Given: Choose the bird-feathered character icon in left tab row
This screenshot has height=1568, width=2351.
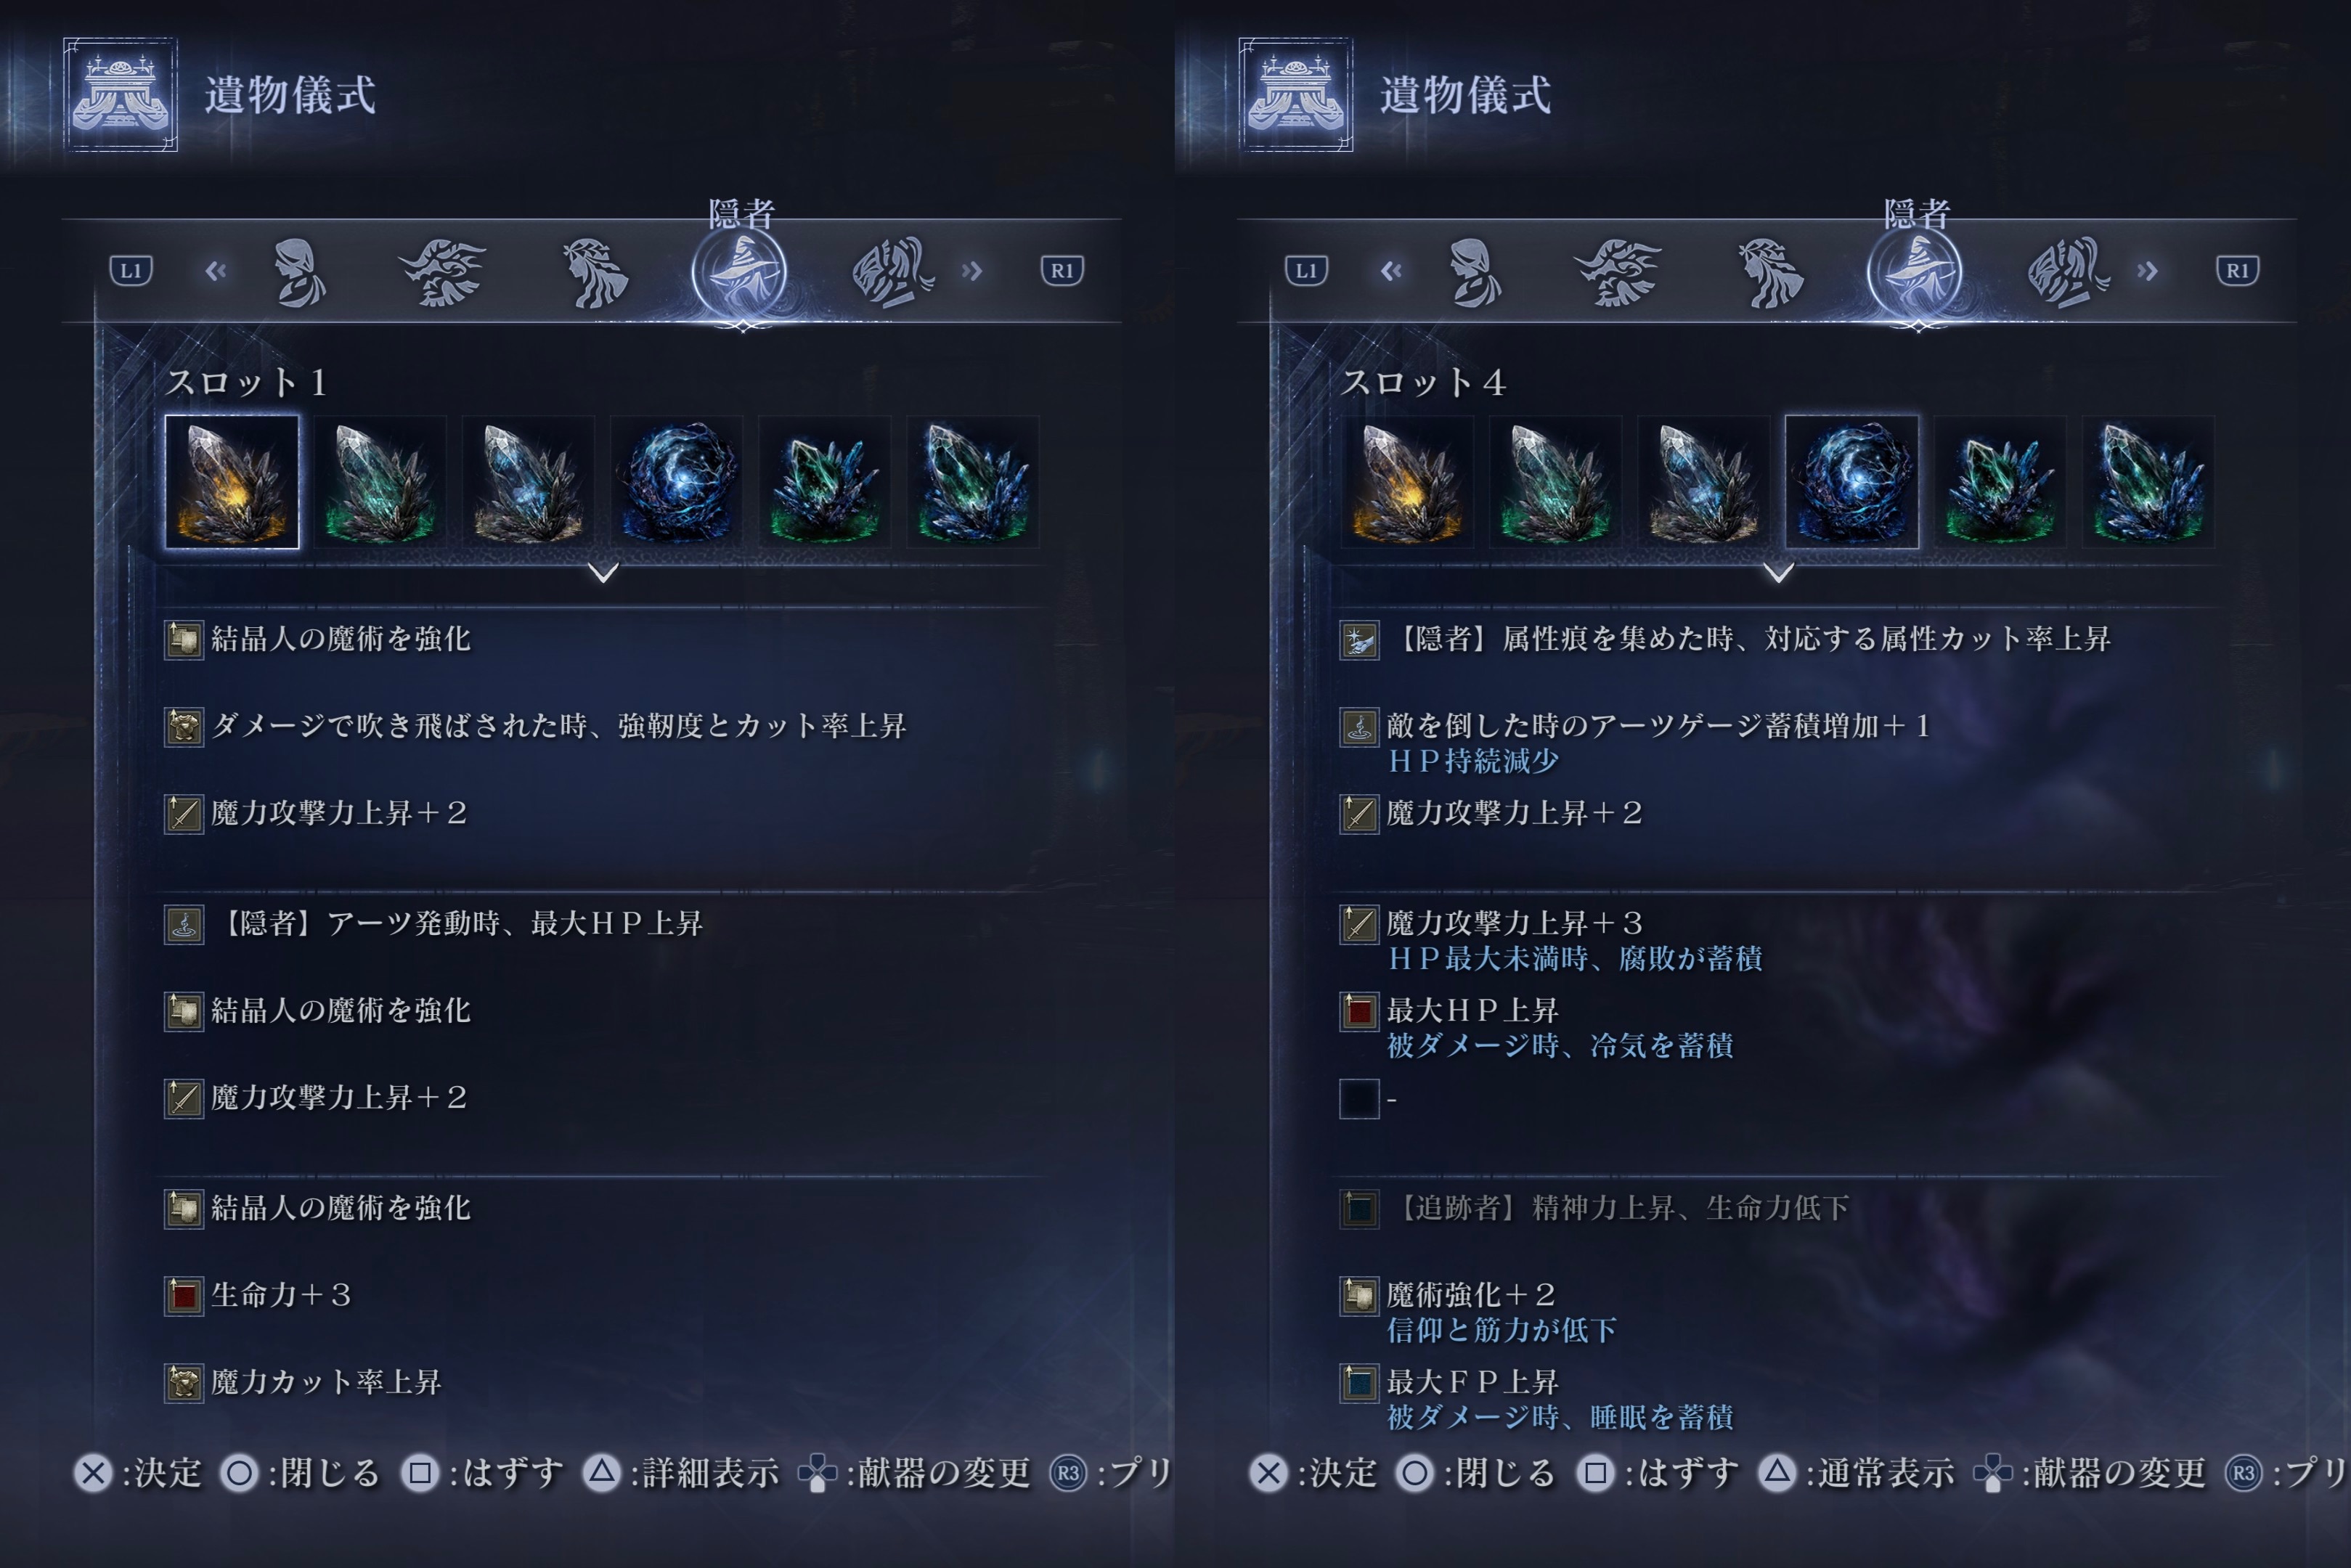Looking at the screenshot, I should click(x=442, y=272).
